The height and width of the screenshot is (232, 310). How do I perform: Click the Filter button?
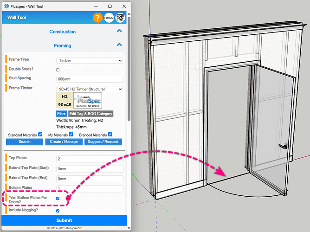point(61,114)
